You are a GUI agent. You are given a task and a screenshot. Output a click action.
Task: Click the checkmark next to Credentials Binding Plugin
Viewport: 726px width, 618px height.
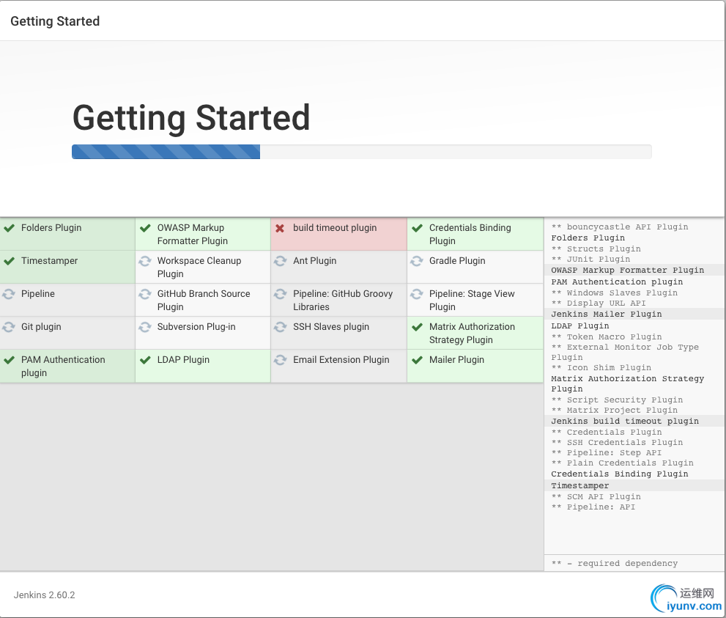click(x=417, y=228)
